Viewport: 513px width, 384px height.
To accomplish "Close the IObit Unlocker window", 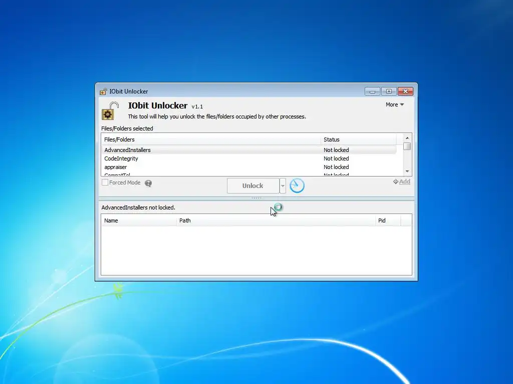I will [406, 91].
